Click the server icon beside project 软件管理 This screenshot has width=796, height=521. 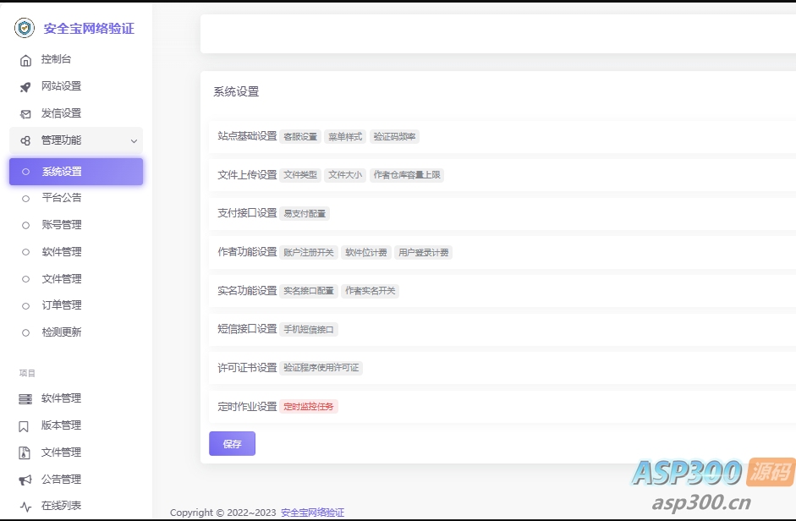25,398
